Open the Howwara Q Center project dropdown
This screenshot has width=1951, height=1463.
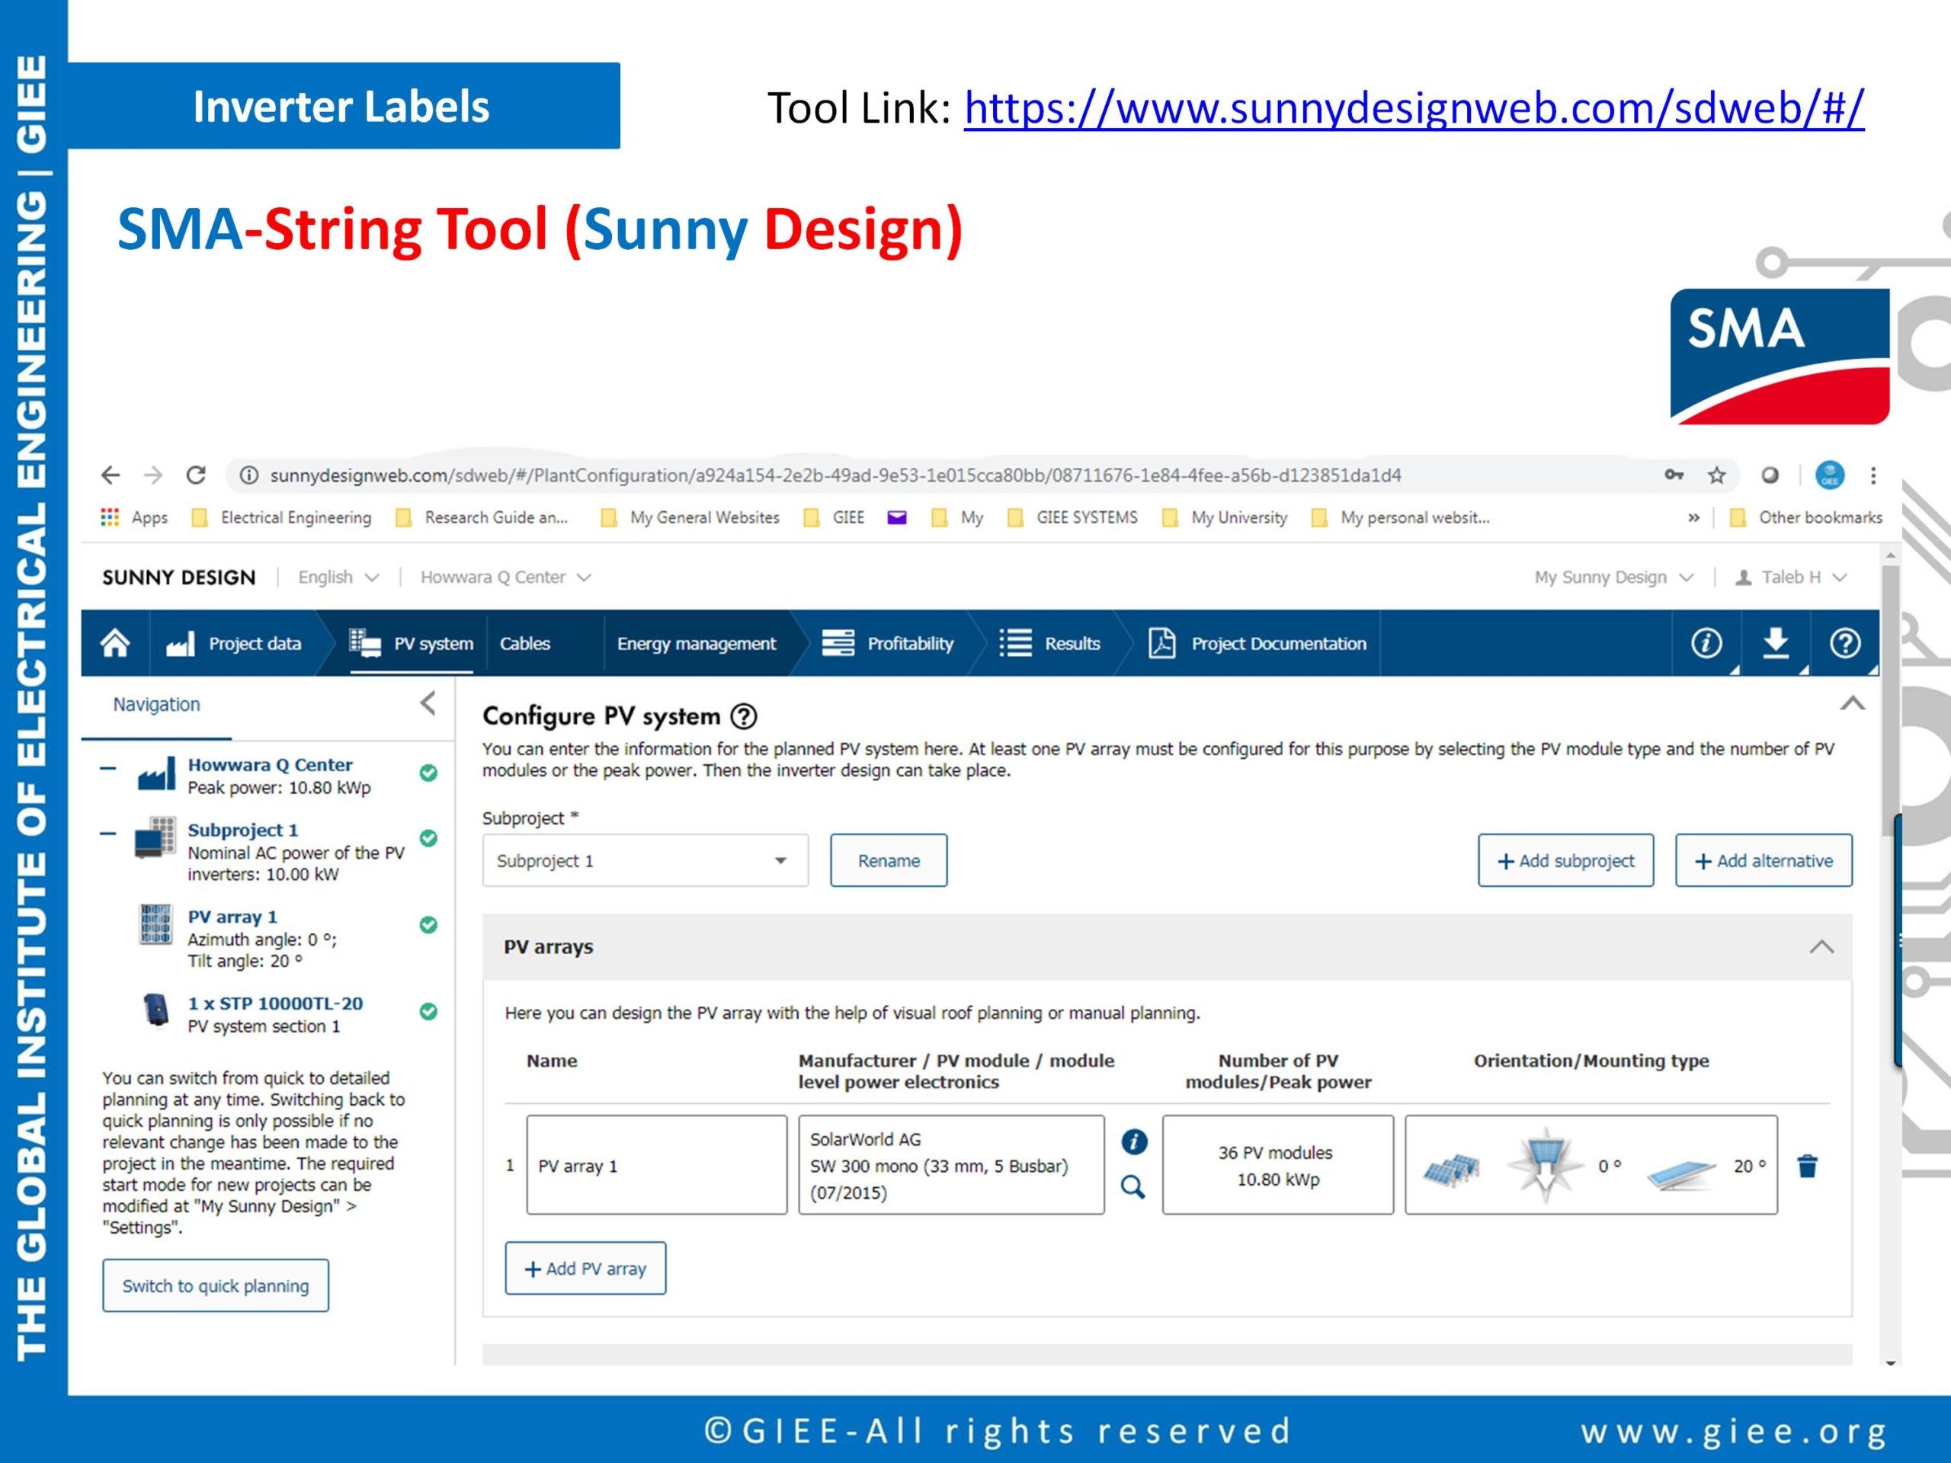pyautogui.click(x=505, y=577)
